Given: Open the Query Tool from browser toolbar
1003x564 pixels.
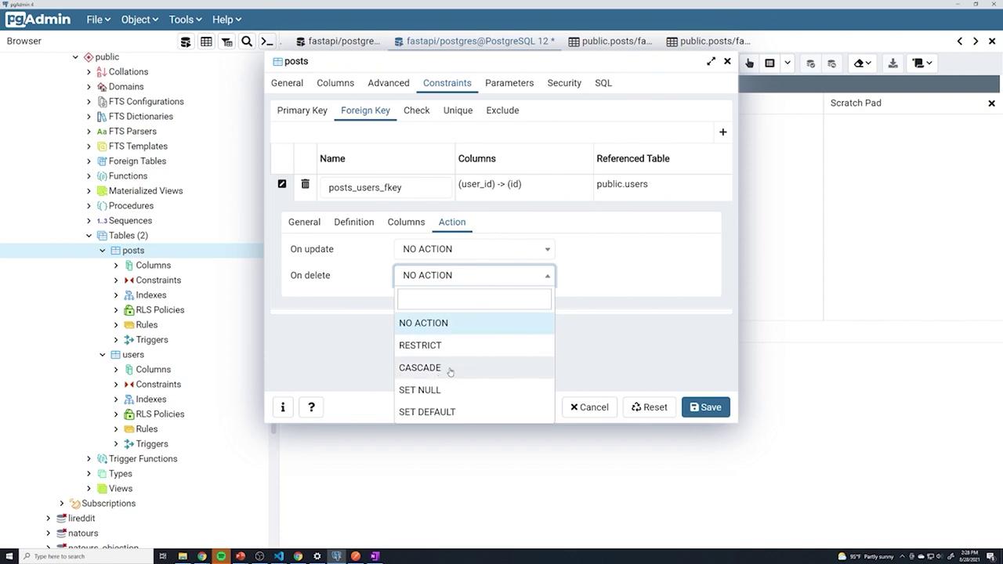Looking at the screenshot, I should click(x=186, y=42).
